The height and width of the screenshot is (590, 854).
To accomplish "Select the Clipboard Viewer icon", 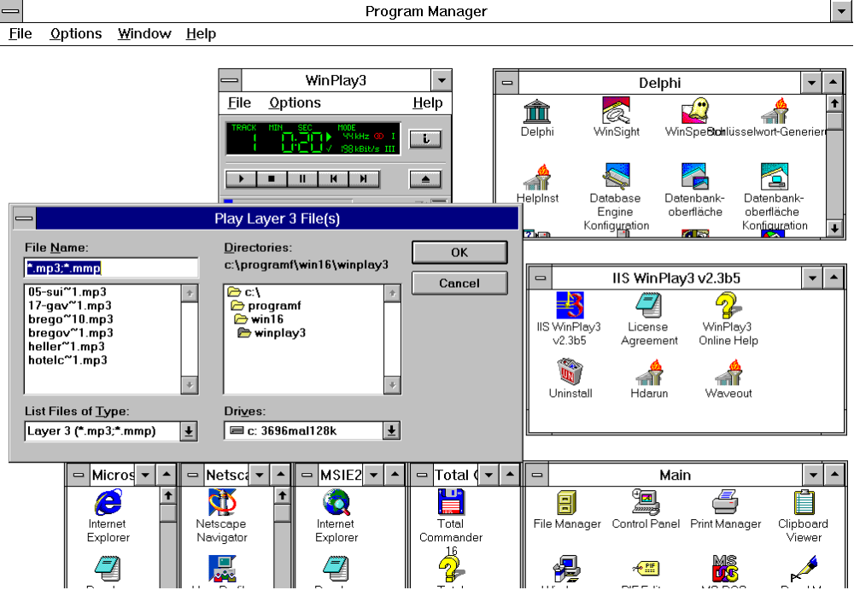I will pyautogui.click(x=804, y=502).
